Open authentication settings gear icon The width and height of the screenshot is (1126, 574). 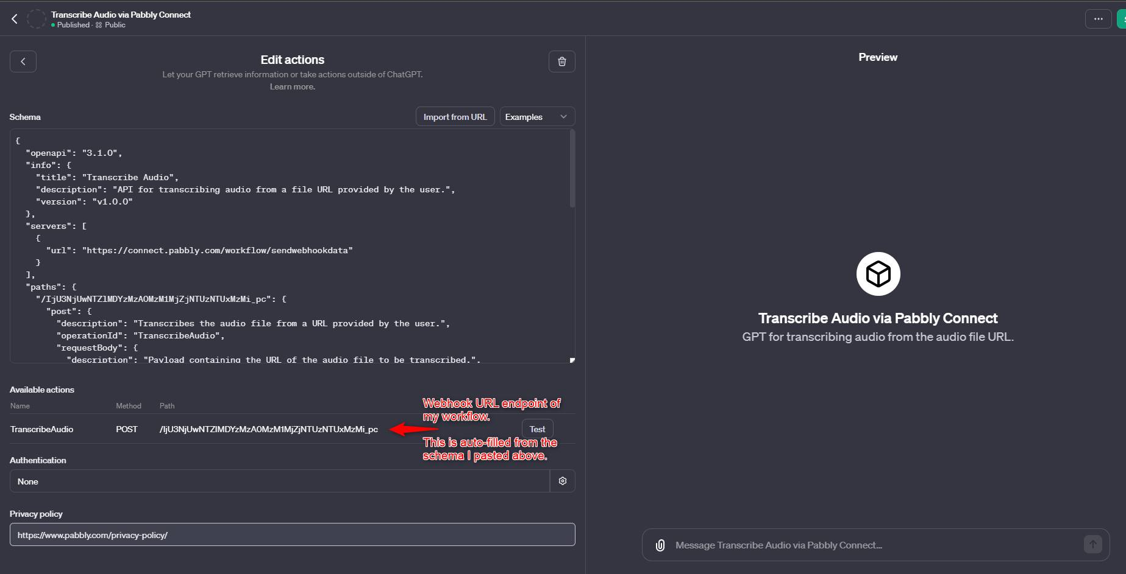(x=563, y=481)
